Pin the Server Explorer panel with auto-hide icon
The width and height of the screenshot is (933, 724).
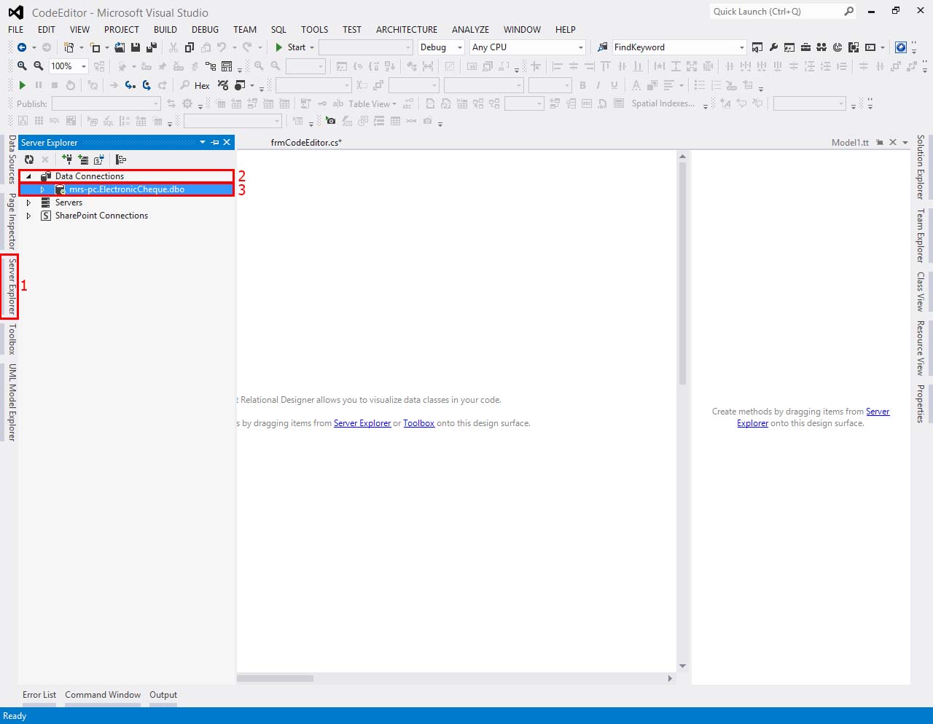[x=215, y=142]
